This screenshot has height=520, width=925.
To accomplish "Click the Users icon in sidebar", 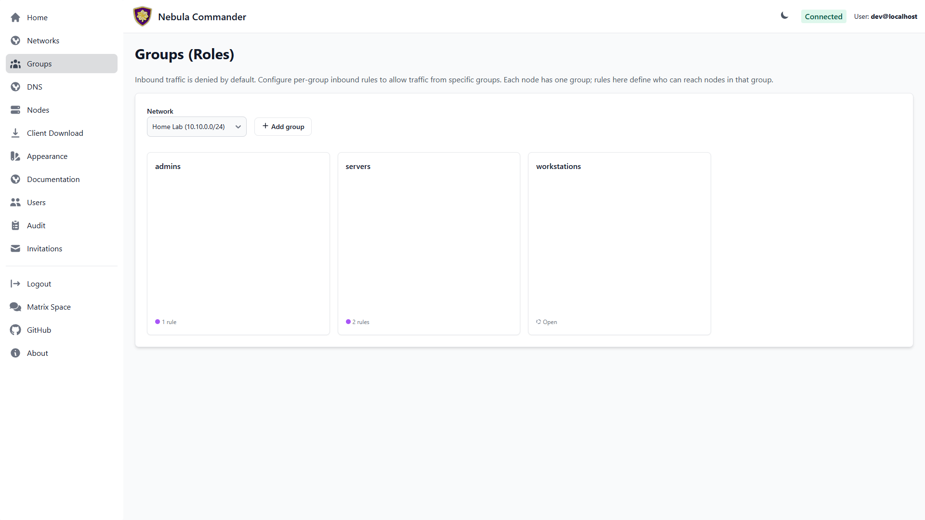I will click(x=15, y=202).
